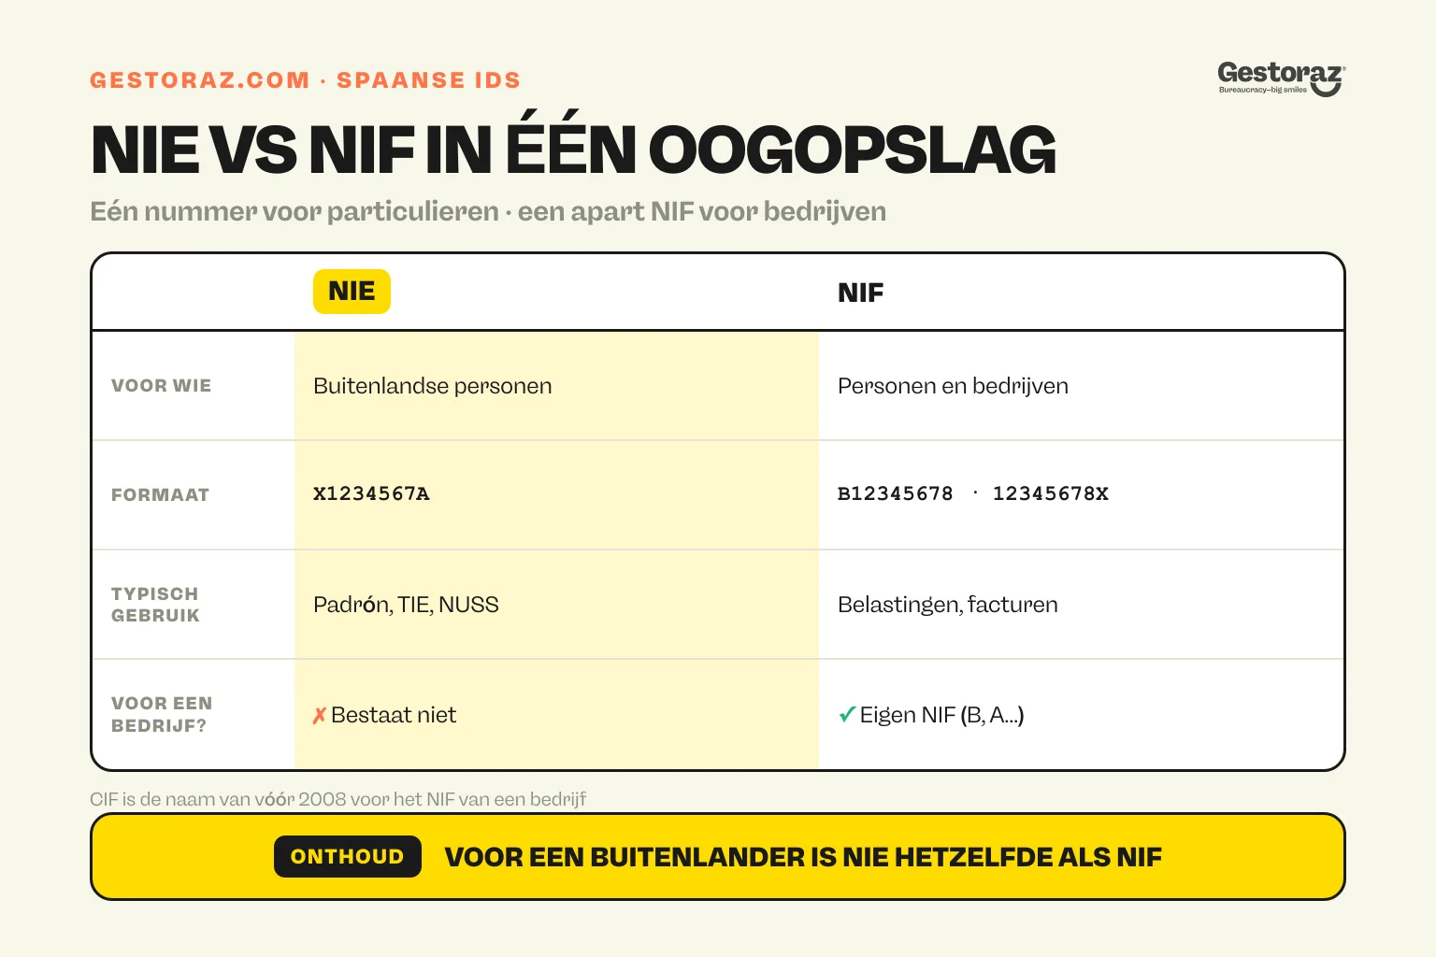This screenshot has width=1436, height=957.
Task: Click the NIF column header
Action: pos(860,293)
